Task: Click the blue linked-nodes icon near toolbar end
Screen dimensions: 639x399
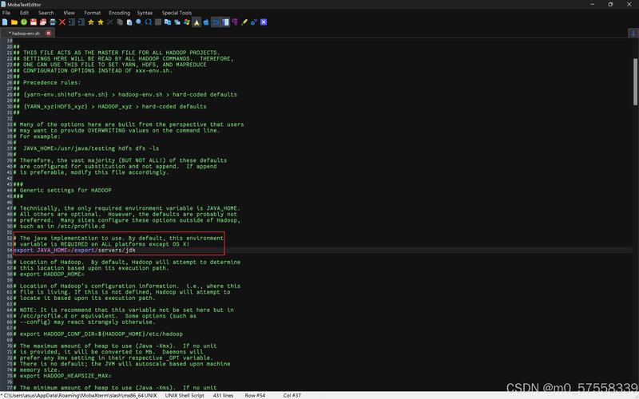Action: point(254,22)
